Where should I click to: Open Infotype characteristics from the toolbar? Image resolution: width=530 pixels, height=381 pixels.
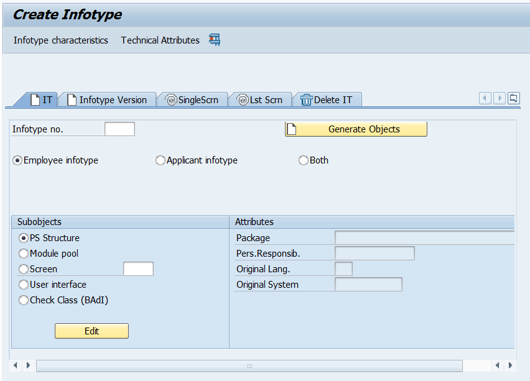60,40
